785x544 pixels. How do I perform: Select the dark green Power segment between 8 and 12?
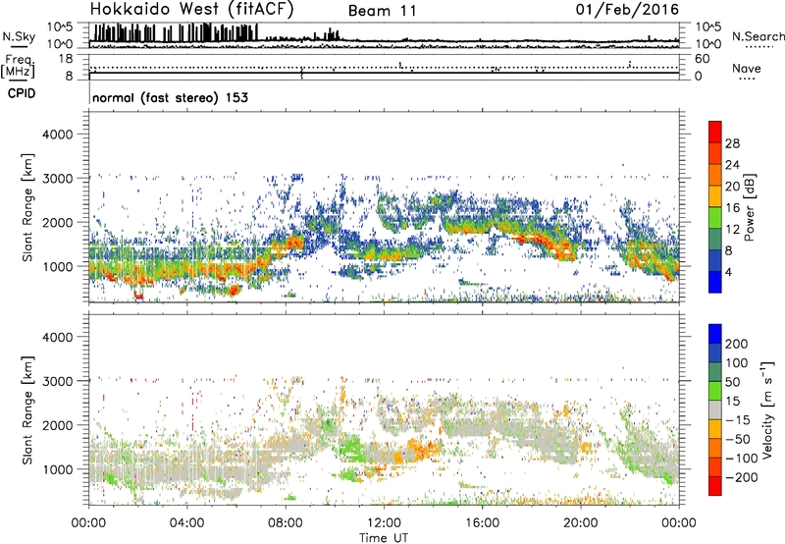click(x=715, y=239)
